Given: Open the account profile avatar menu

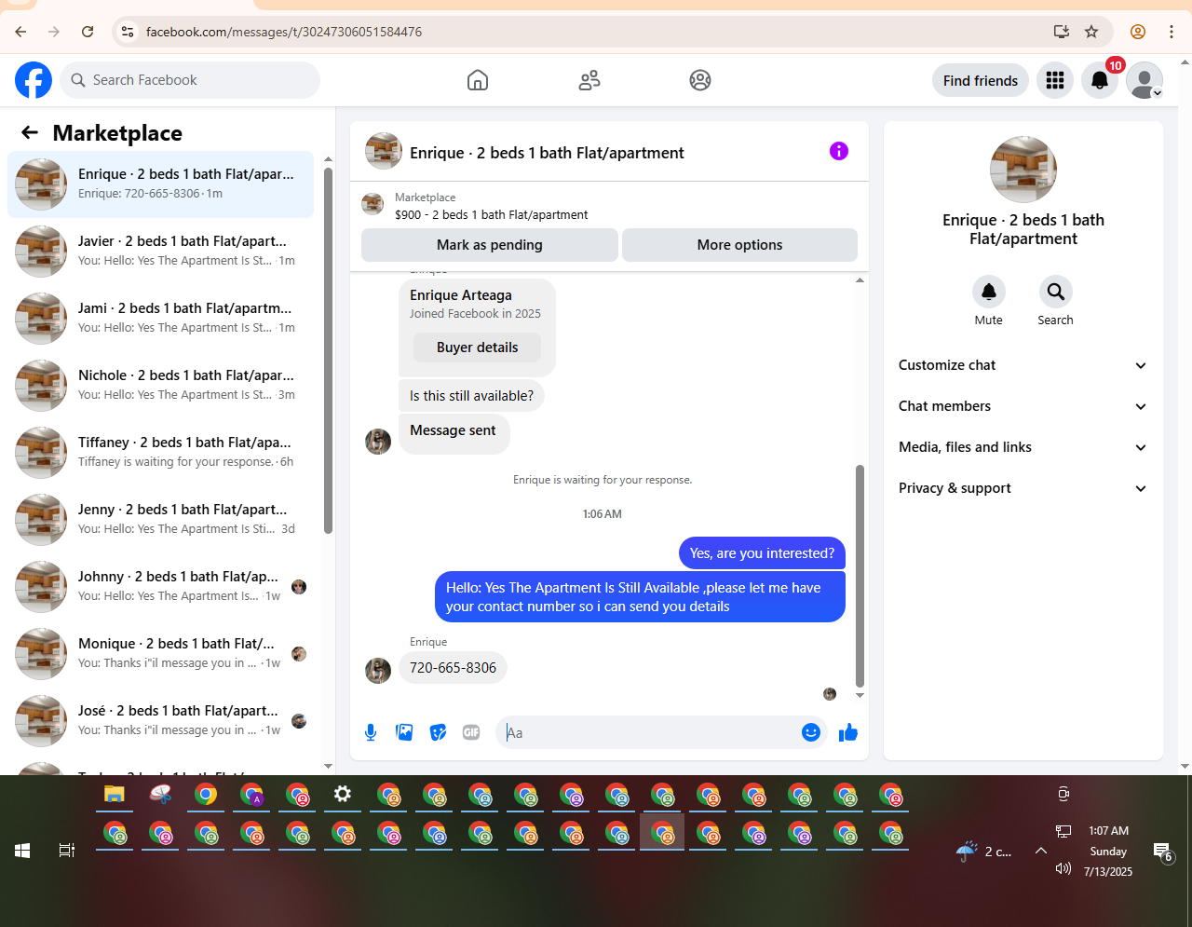Looking at the screenshot, I should tap(1145, 80).
